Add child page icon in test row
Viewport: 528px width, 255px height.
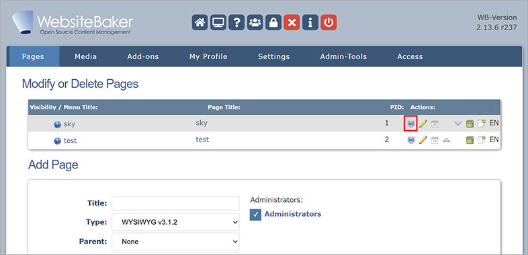click(482, 140)
